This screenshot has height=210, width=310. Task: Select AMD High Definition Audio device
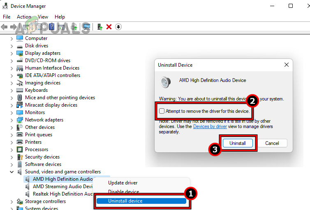(62, 179)
